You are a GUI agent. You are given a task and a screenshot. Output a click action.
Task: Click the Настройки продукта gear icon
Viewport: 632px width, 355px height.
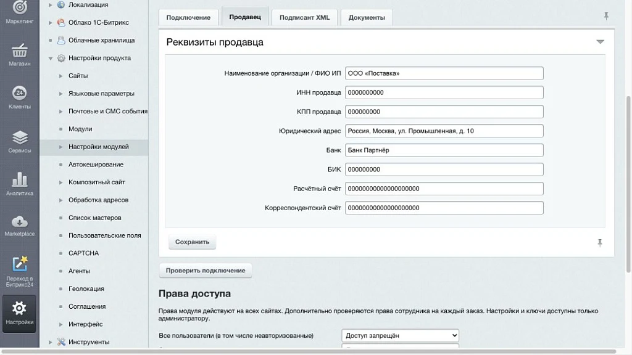(61, 58)
